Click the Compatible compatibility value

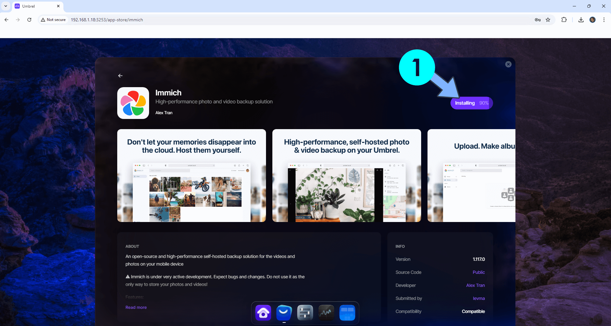(x=473, y=311)
